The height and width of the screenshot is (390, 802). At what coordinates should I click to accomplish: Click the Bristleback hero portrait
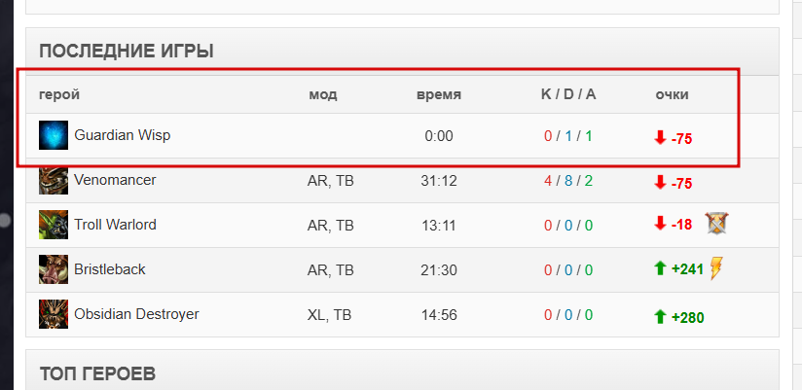(54, 269)
